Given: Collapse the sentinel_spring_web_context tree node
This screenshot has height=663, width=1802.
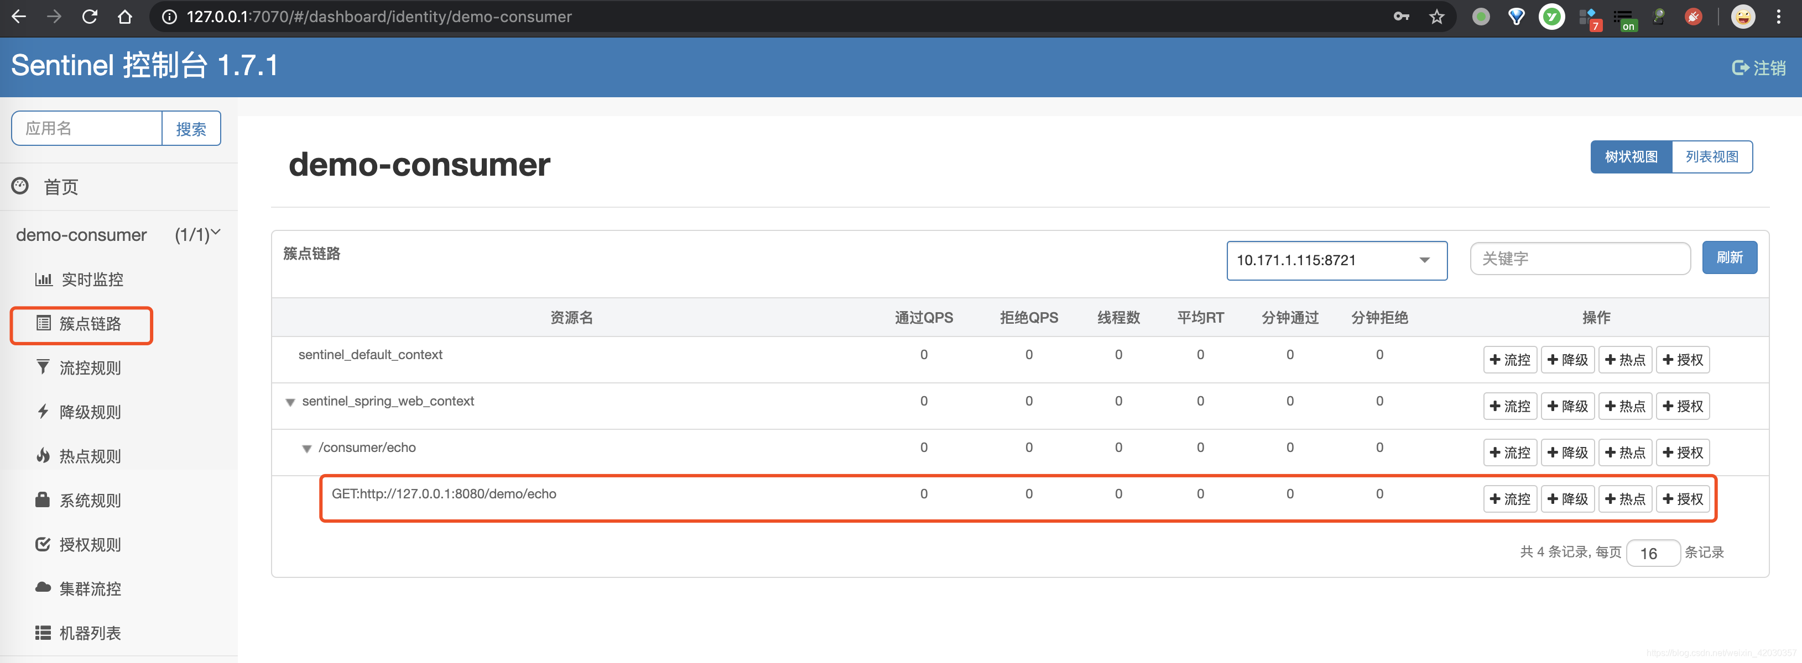Looking at the screenshot, I should [290, 402].
